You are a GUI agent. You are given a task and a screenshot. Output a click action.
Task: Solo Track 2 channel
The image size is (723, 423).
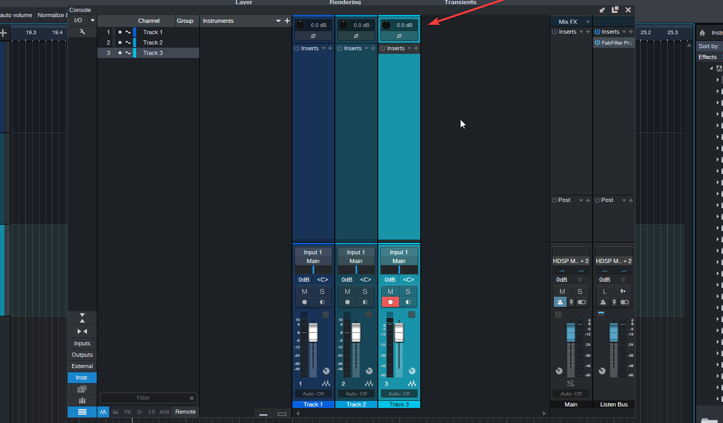tap(365, 291)
